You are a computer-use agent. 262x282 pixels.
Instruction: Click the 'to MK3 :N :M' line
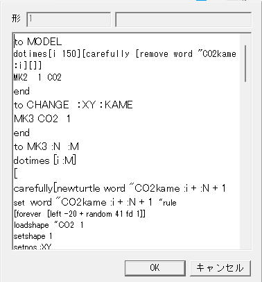click(x=46, y=147)
